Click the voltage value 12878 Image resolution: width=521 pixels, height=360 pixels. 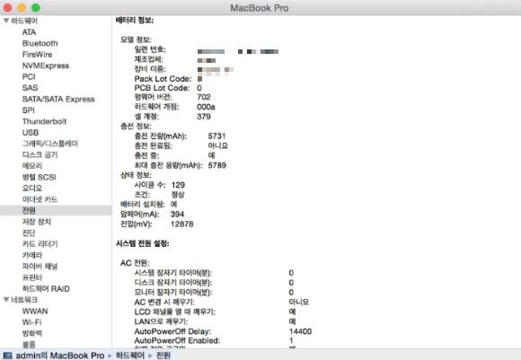coord(181,224)
